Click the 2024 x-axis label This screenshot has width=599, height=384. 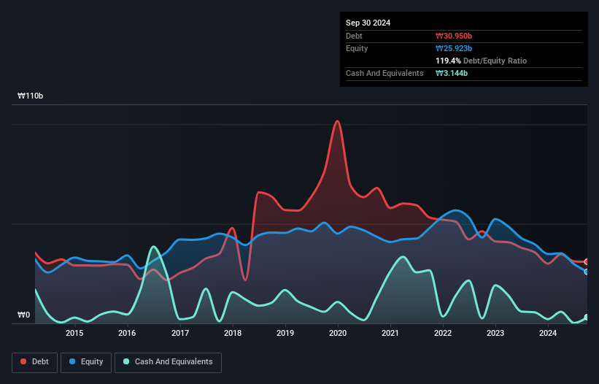pyautogui.click(x=548, y=333)
